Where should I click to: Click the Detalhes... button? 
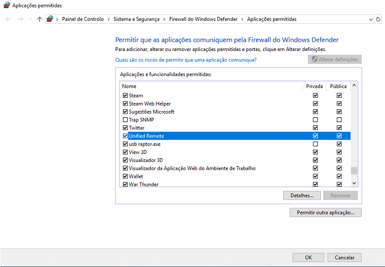pos(302,195)
